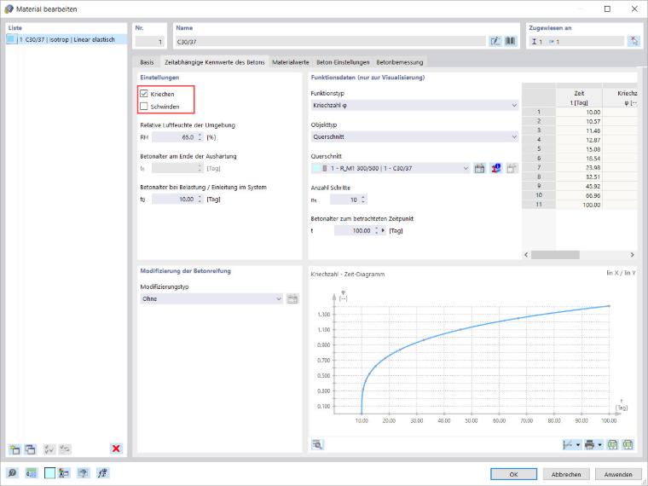Open the material library books icon

point(511,41)
